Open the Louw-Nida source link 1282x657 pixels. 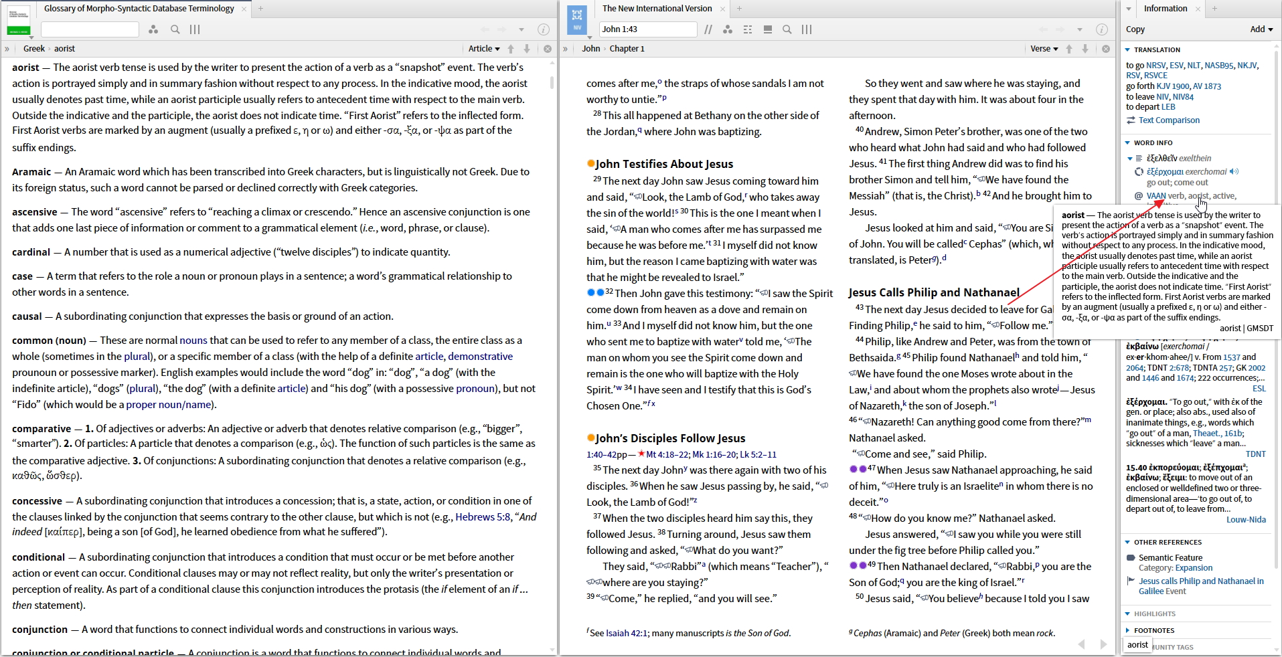pos(1246,520)
